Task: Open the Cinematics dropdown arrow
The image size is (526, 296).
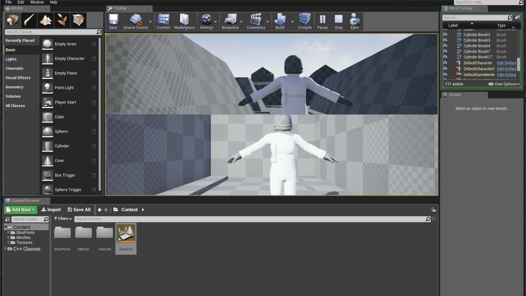Action: coord(268,22)
